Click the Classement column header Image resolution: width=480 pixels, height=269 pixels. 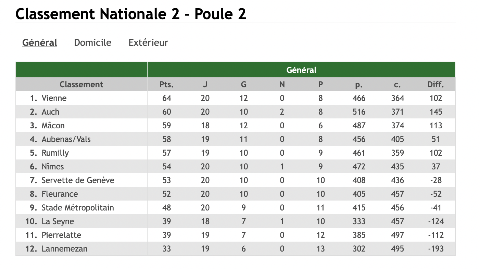(81, 85)
